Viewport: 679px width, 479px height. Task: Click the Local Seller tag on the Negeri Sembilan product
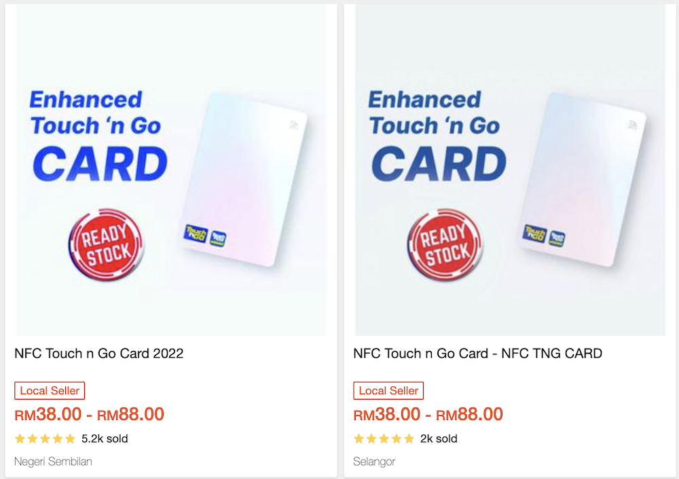50,391
